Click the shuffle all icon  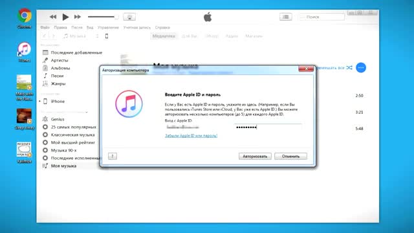click(349, 68)
